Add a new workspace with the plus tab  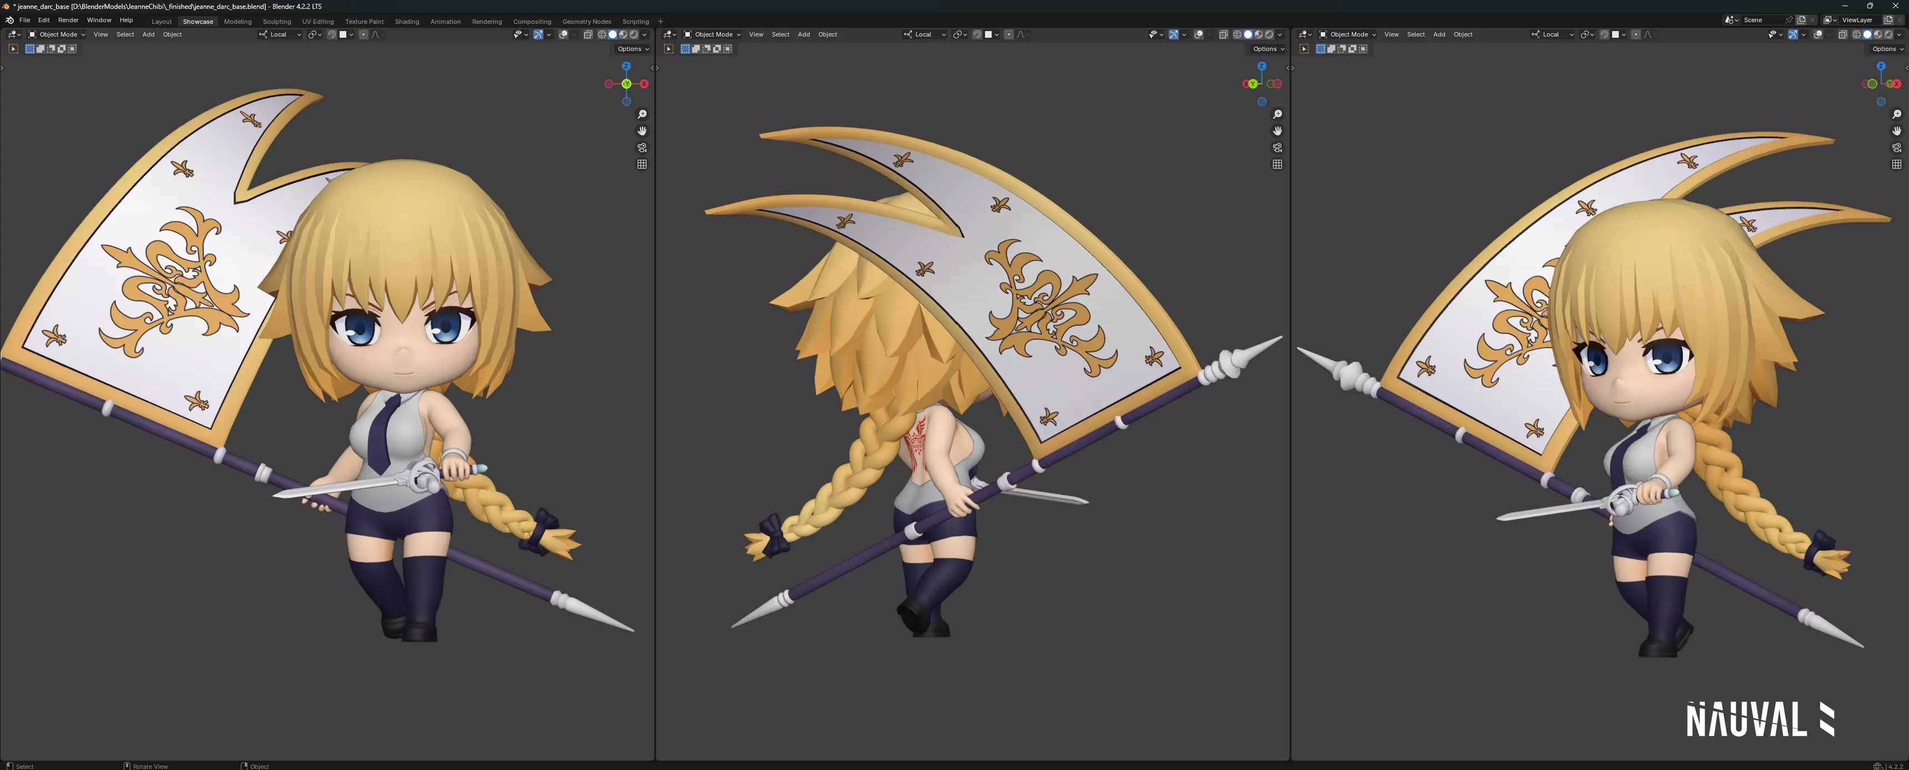tap(660, 22)
